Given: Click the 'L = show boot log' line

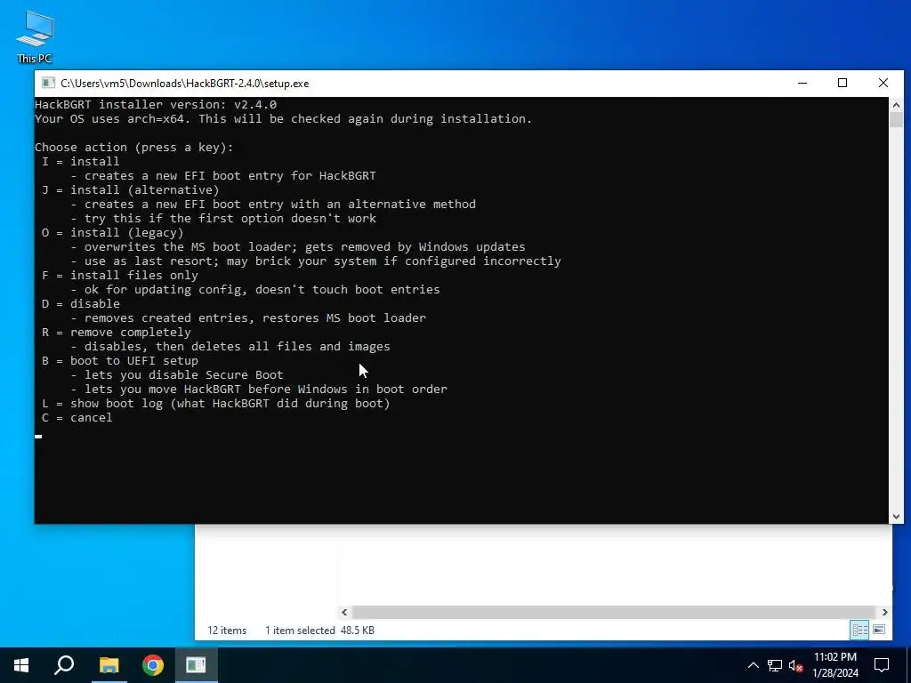Looking at the screenshot, I should (215, 403).
